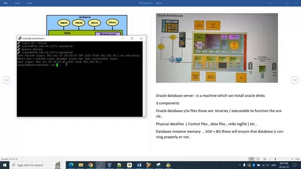Click the Shared pool box in diagram
The height and width of the screenshot is (169, 301).
pyautogui.click(x=108, y=34)
